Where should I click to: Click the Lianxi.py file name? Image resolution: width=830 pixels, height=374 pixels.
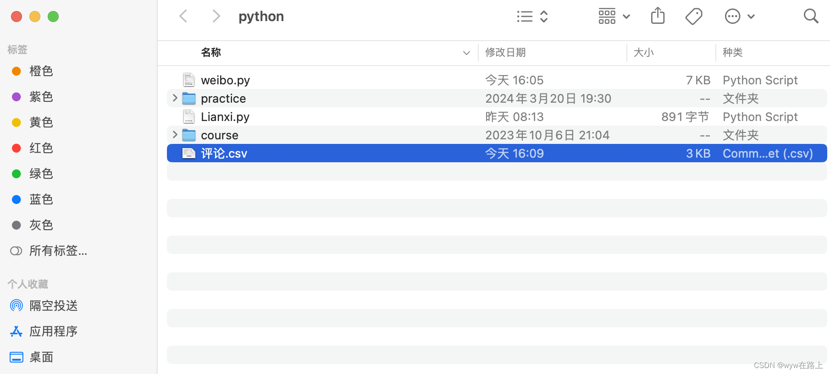tap(225, 117)
